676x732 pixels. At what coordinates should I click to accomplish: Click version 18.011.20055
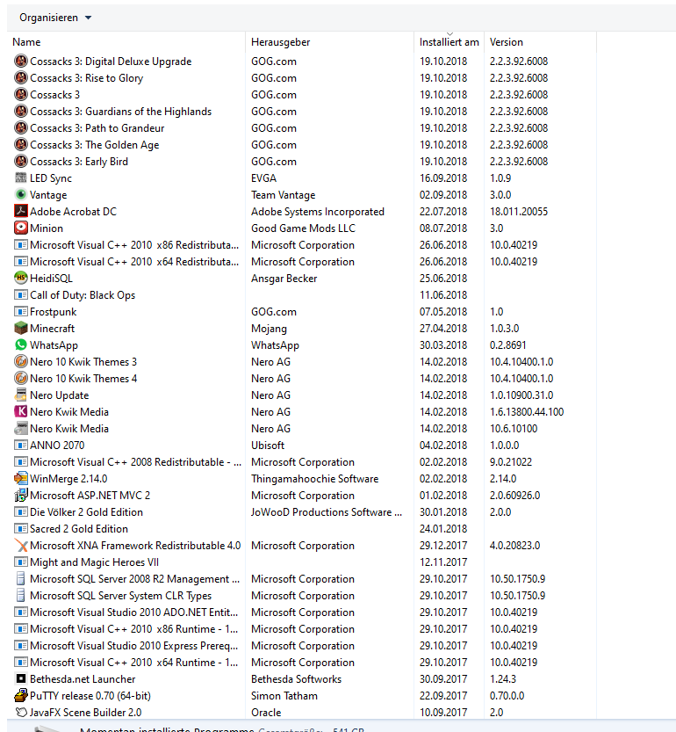[519, 212]
